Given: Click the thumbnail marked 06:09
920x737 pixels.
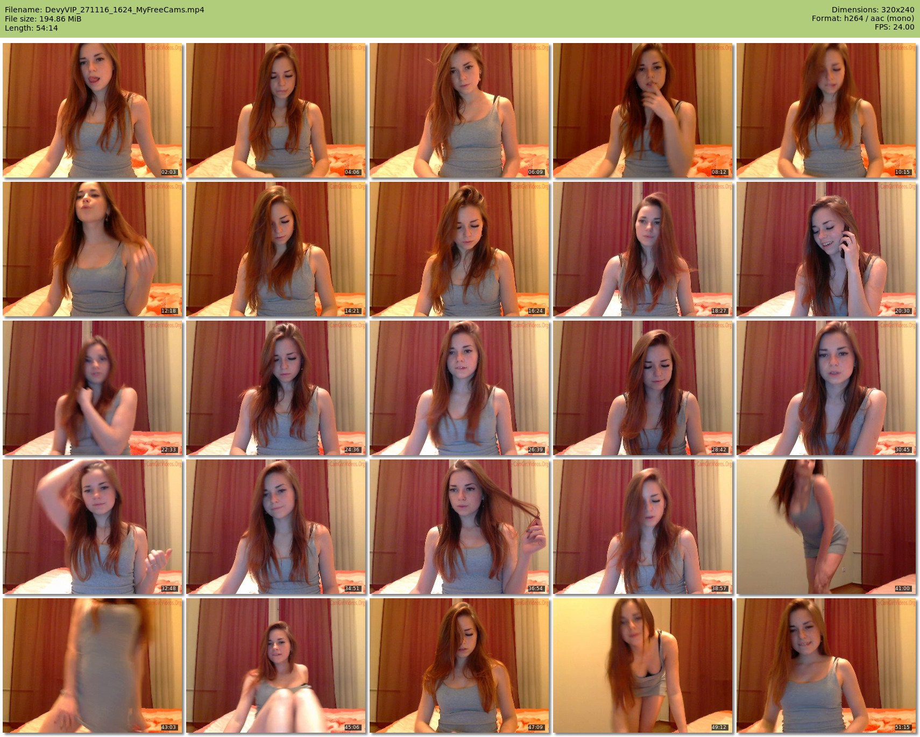Looking at the screenshot, I should click(x=459, y=110).
